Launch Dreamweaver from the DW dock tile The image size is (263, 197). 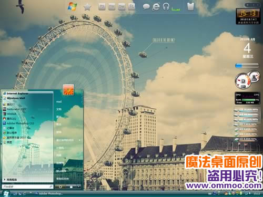122,7
